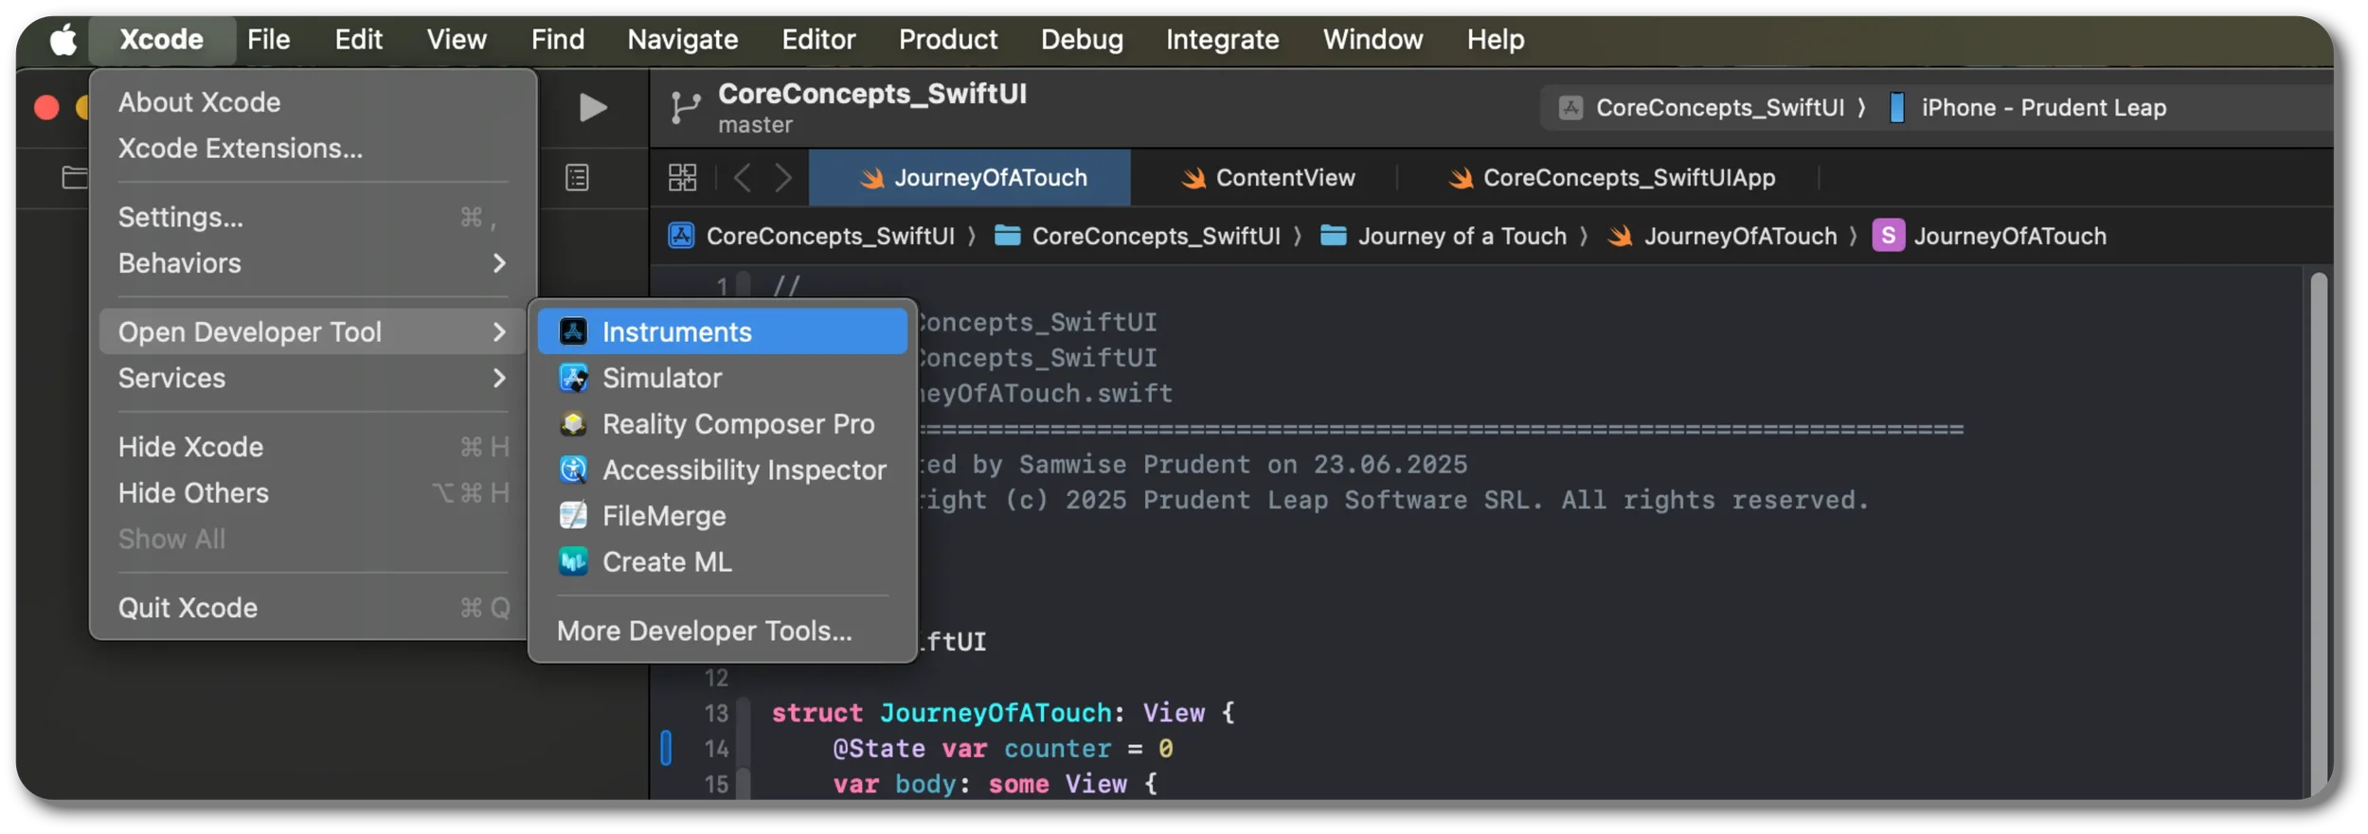The image size is (2368, 834).
Task: Click the Simulator app icon
Action: click(573, 378)
